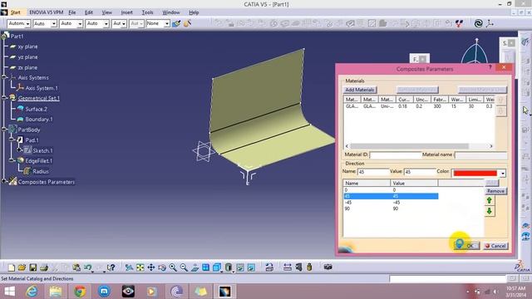
Task: Click the Isometric View cube icon
Action: [217, 267]
